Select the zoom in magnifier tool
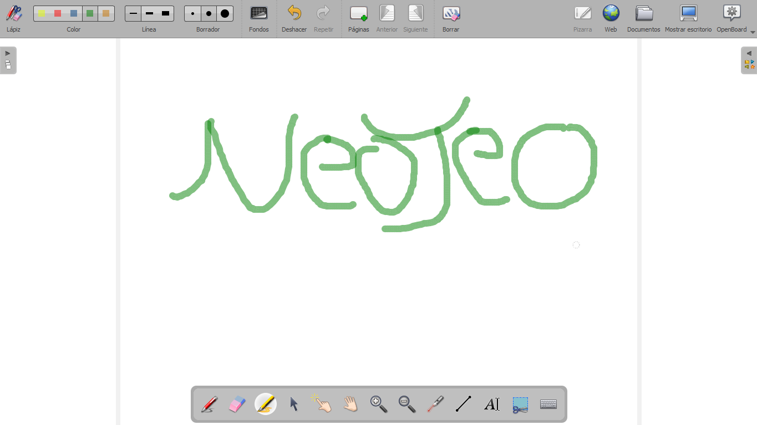 pyautogui.click(x=379, y=404)
